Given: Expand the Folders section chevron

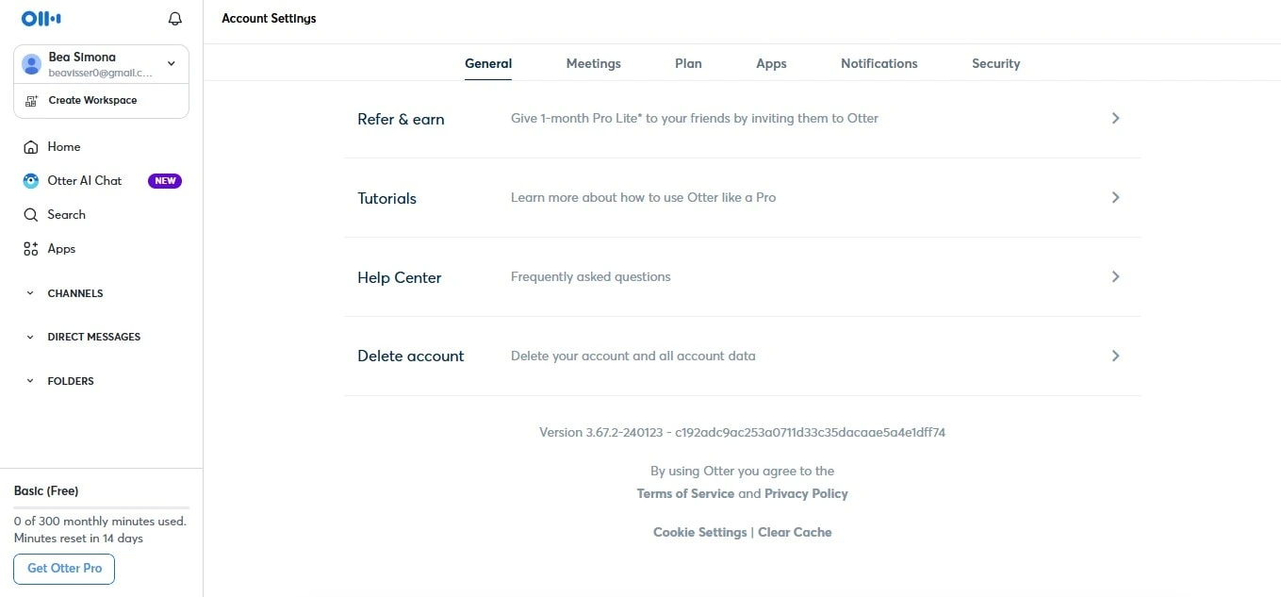Looking at the screenshot, I should point(30,381).
